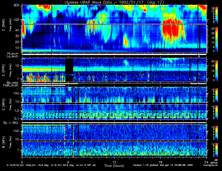Click the "Lo_sum" row label

coord(13,56)
